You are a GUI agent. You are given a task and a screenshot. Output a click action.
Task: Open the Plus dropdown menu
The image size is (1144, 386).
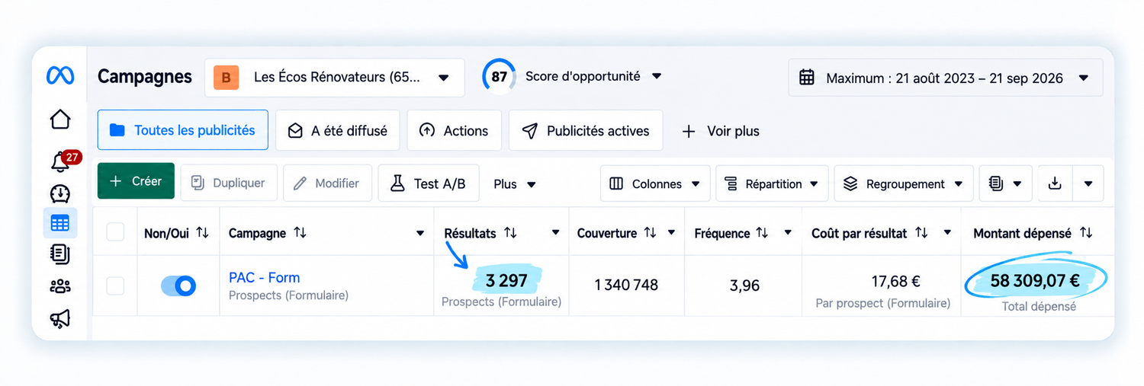[x=515, y=184]
